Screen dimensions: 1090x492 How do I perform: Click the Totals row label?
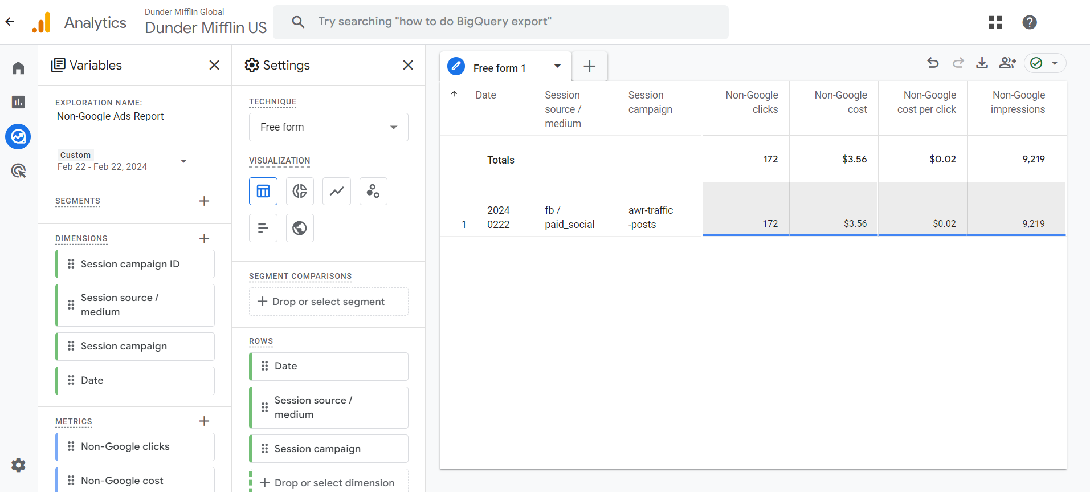(500, 160)
